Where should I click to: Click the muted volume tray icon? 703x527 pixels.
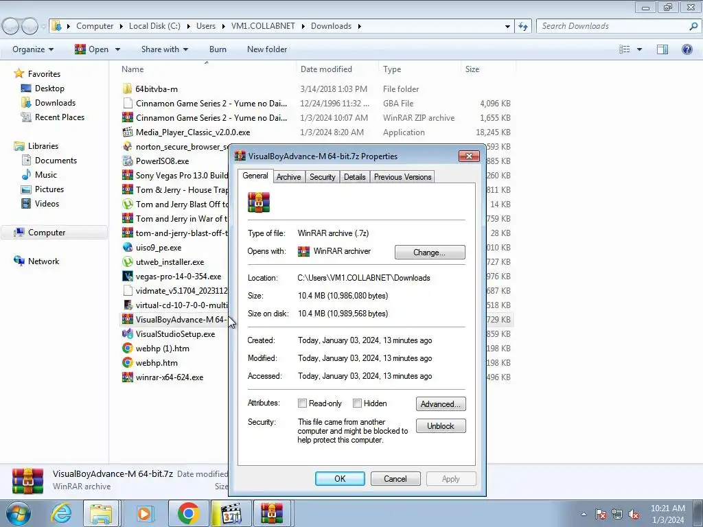coord(634,514)
